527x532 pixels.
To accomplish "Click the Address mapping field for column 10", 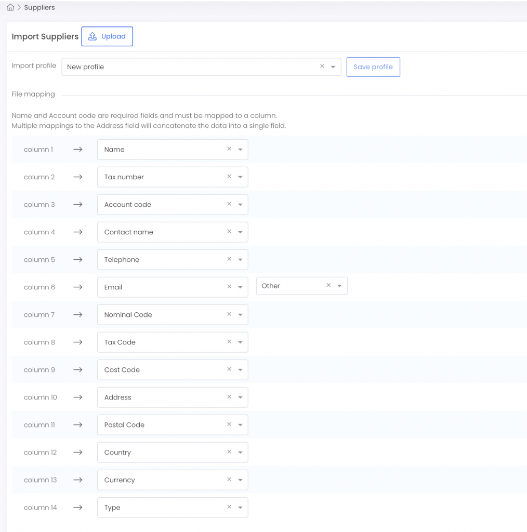I will (173, 397).
